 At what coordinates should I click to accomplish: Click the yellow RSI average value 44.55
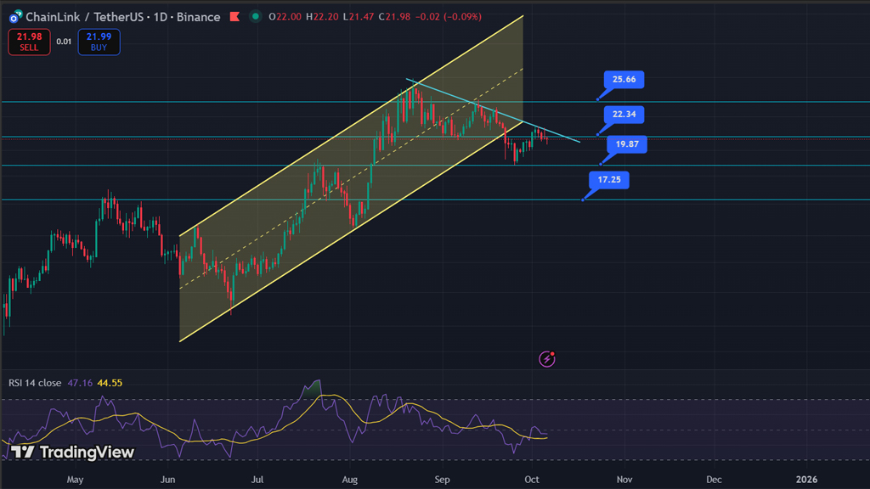coord(110,383)
